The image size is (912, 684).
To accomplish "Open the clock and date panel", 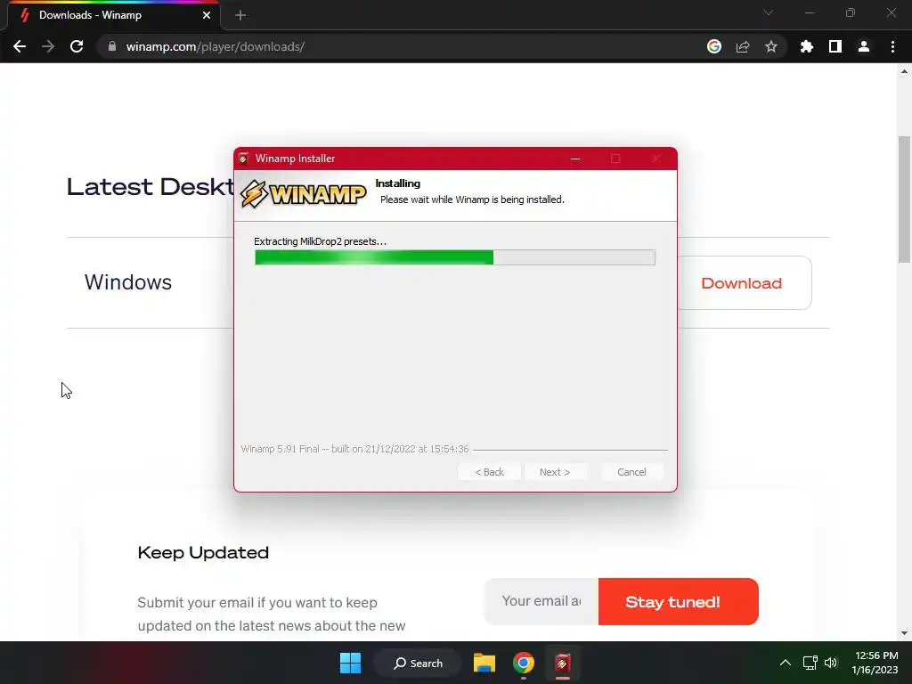I will 875,663.
